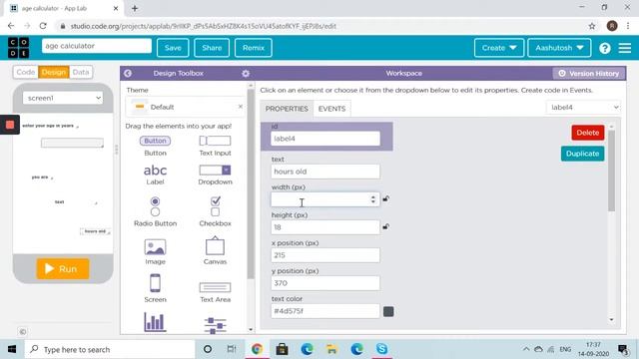Open the Aashutosh account dropdown
639x359 pixels.
pyautogui.click(x=559, y=48)
